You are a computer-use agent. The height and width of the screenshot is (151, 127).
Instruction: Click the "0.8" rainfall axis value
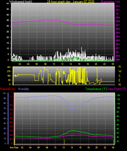click(11, 109)
